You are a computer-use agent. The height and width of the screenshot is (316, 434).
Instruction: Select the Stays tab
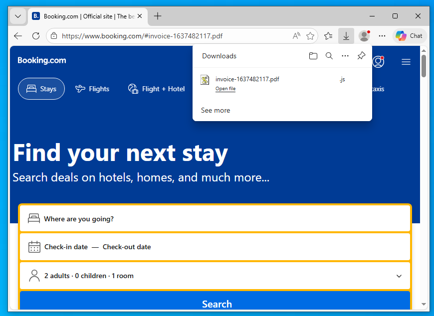[x=41, y=89]
